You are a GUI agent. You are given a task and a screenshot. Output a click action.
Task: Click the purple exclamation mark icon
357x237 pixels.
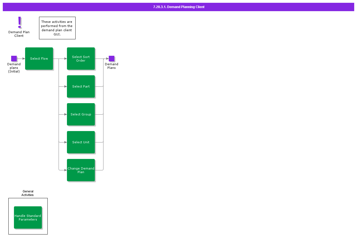(20, 22)
